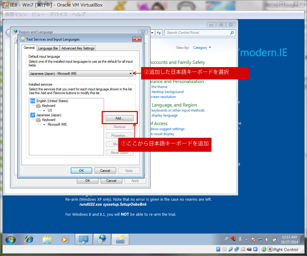Open 'keyboards or other input methods' link
Viewport: 307px width, 256px height.
click(178, 110)
